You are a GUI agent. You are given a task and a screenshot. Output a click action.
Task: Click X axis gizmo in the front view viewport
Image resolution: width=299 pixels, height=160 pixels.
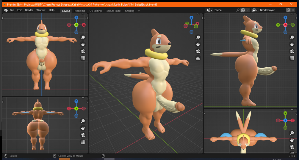coord(84,25)
